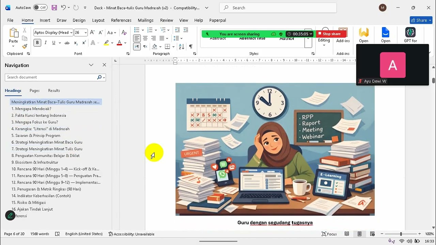Select the Format Painter brush
Viewport: 436px width, 245px height.
coord(25,46)
